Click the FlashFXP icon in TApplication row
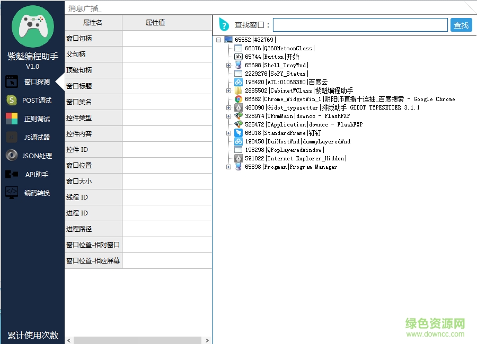 tap(238, 124)
